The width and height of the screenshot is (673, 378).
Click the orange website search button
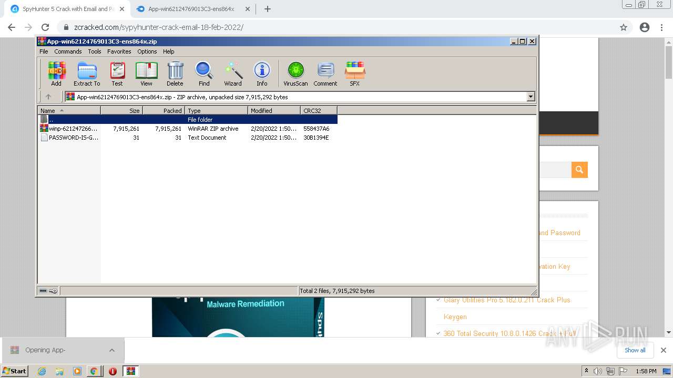point(579,170)
